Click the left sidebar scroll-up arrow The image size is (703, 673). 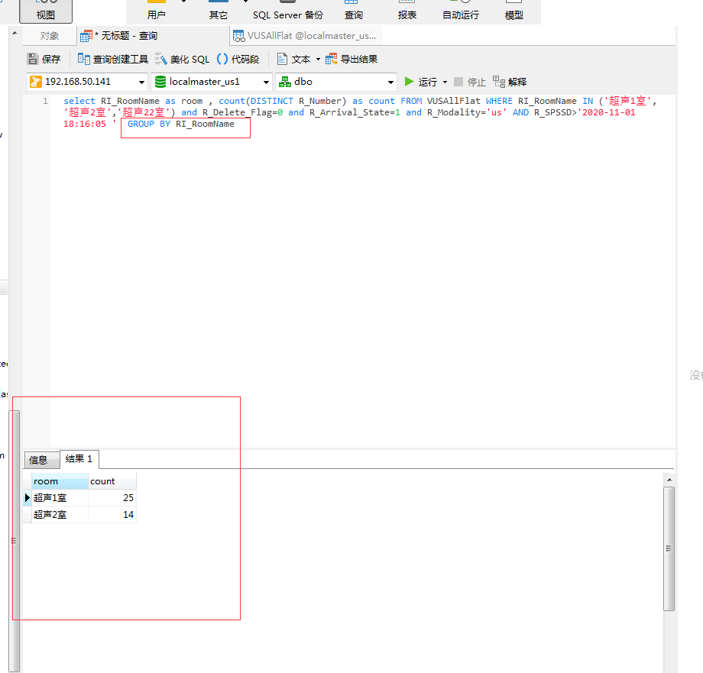(15, 33)
